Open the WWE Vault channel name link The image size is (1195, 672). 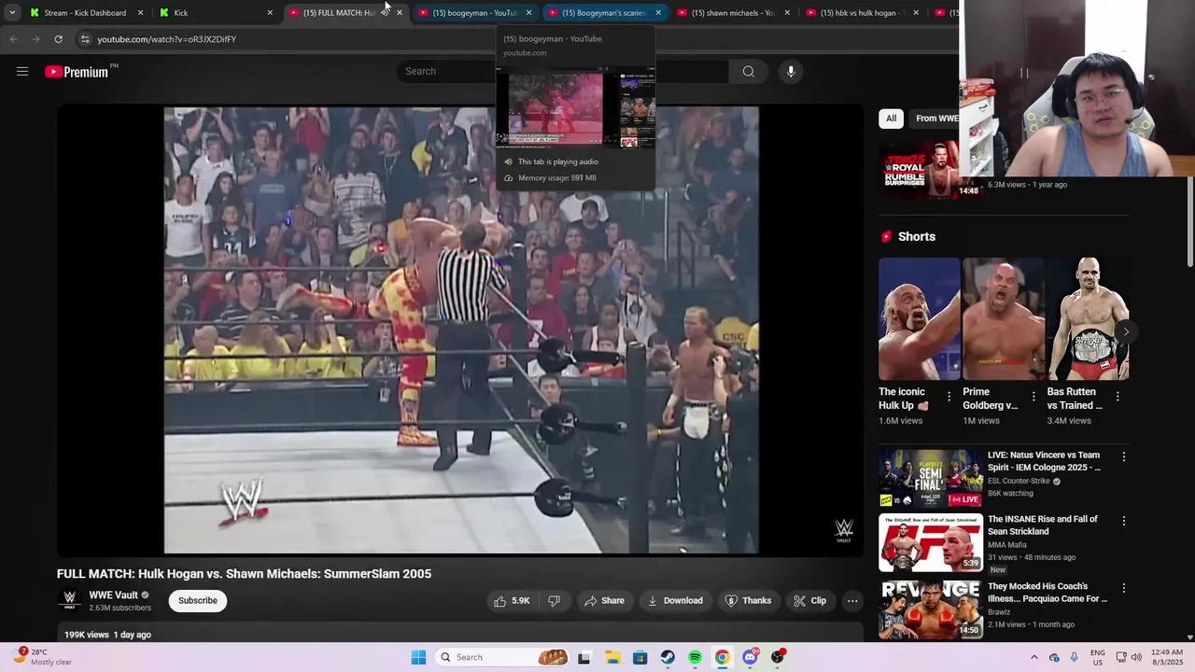coord(114,595)
